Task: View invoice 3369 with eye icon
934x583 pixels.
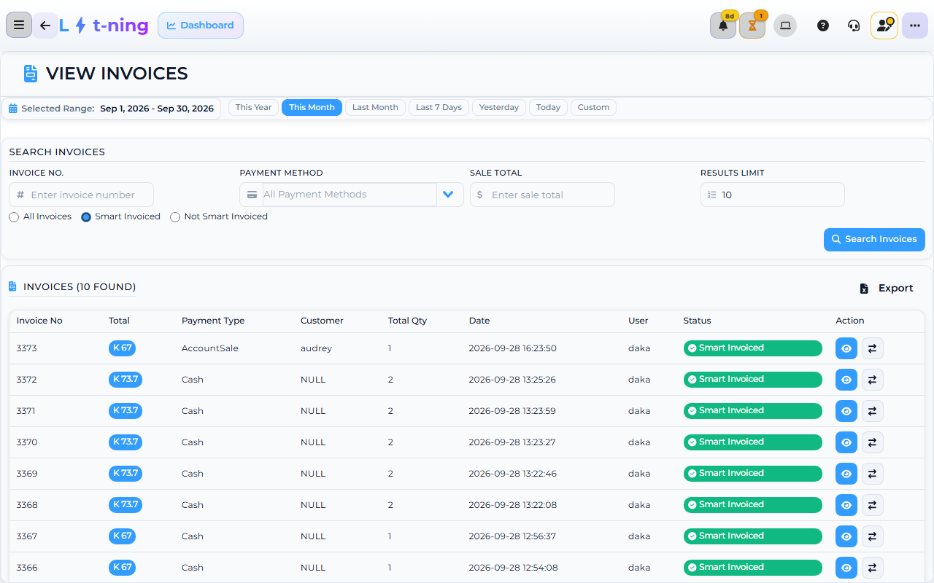Action: (x=846, y=474)
